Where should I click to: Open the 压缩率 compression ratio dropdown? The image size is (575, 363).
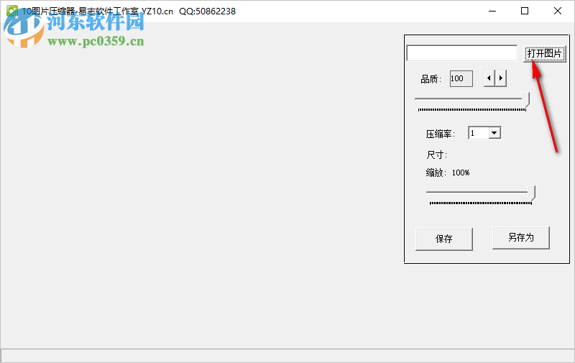pyautogui.click(x=494, y=133)
